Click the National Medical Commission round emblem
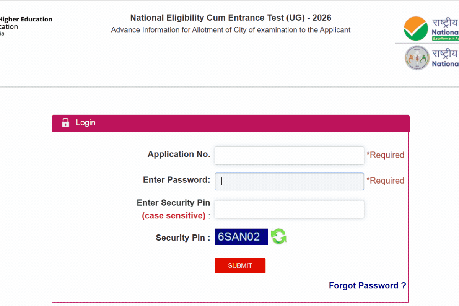The image size is (459, 306). (417, 58)
